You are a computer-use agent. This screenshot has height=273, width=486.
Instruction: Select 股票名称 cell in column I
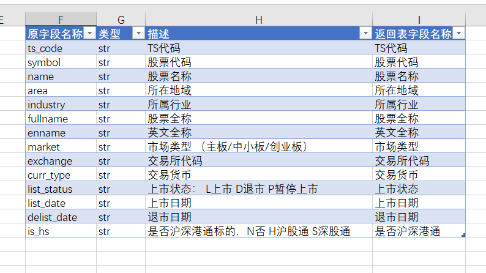click(x=419, y=77)
